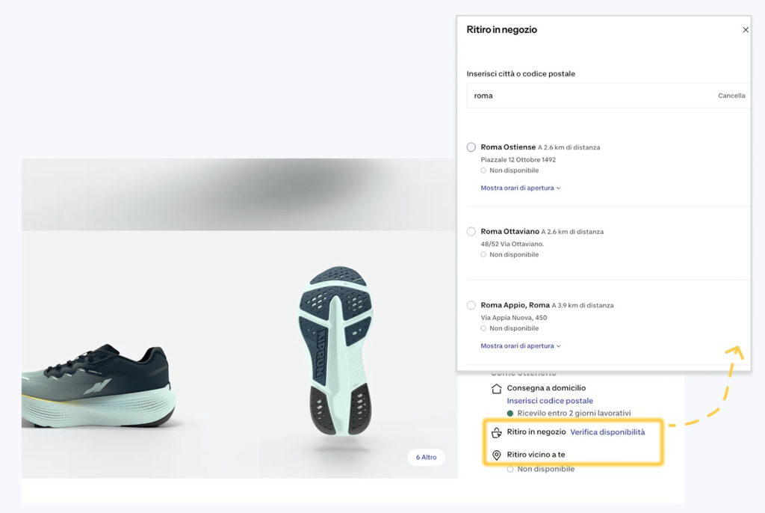Click the green dot beside Ricevilo entro 2 giorni

[x=510, y=412]
